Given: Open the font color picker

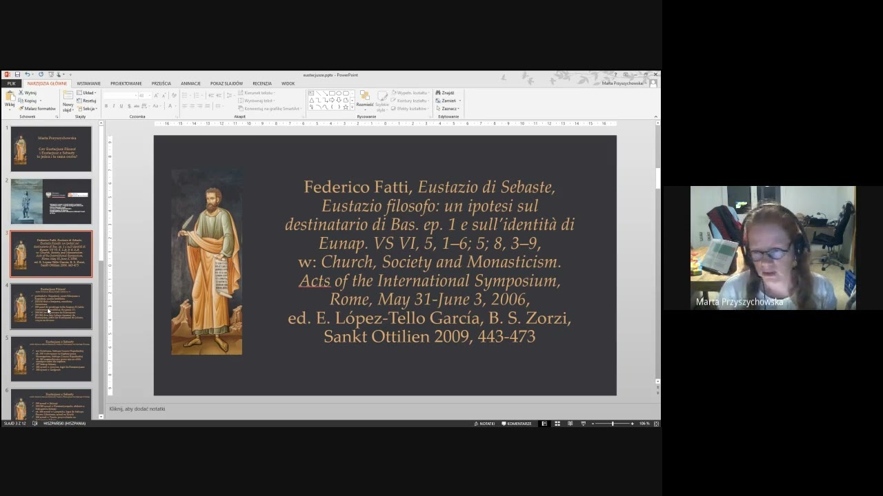Looking at the screenshot, I should coord(171,106).
